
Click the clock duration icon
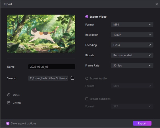click(x=9, y=95)
